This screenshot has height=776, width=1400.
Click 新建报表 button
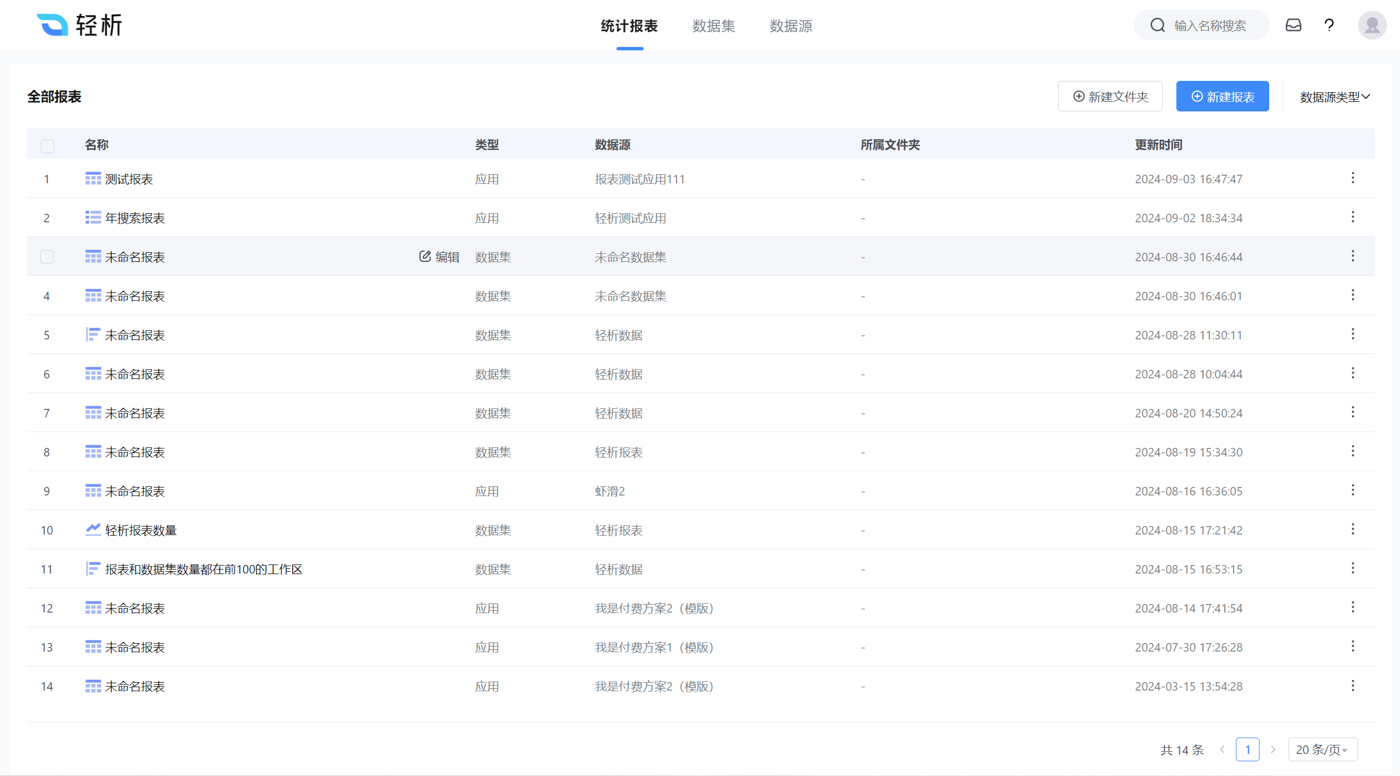1223,96
